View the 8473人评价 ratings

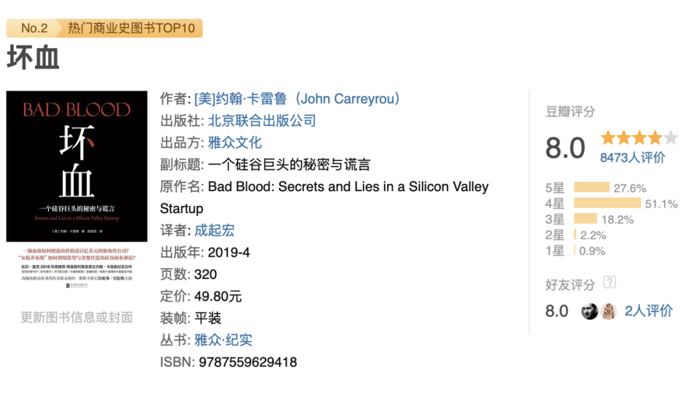(632, 157)
